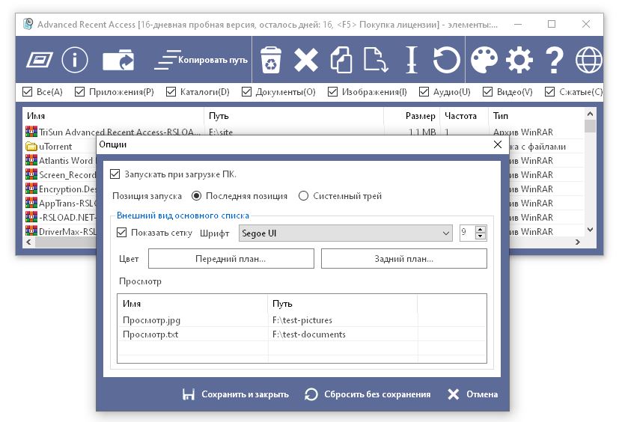Toggle the Документы(O) filter checkbox

[x=246, y=92]
